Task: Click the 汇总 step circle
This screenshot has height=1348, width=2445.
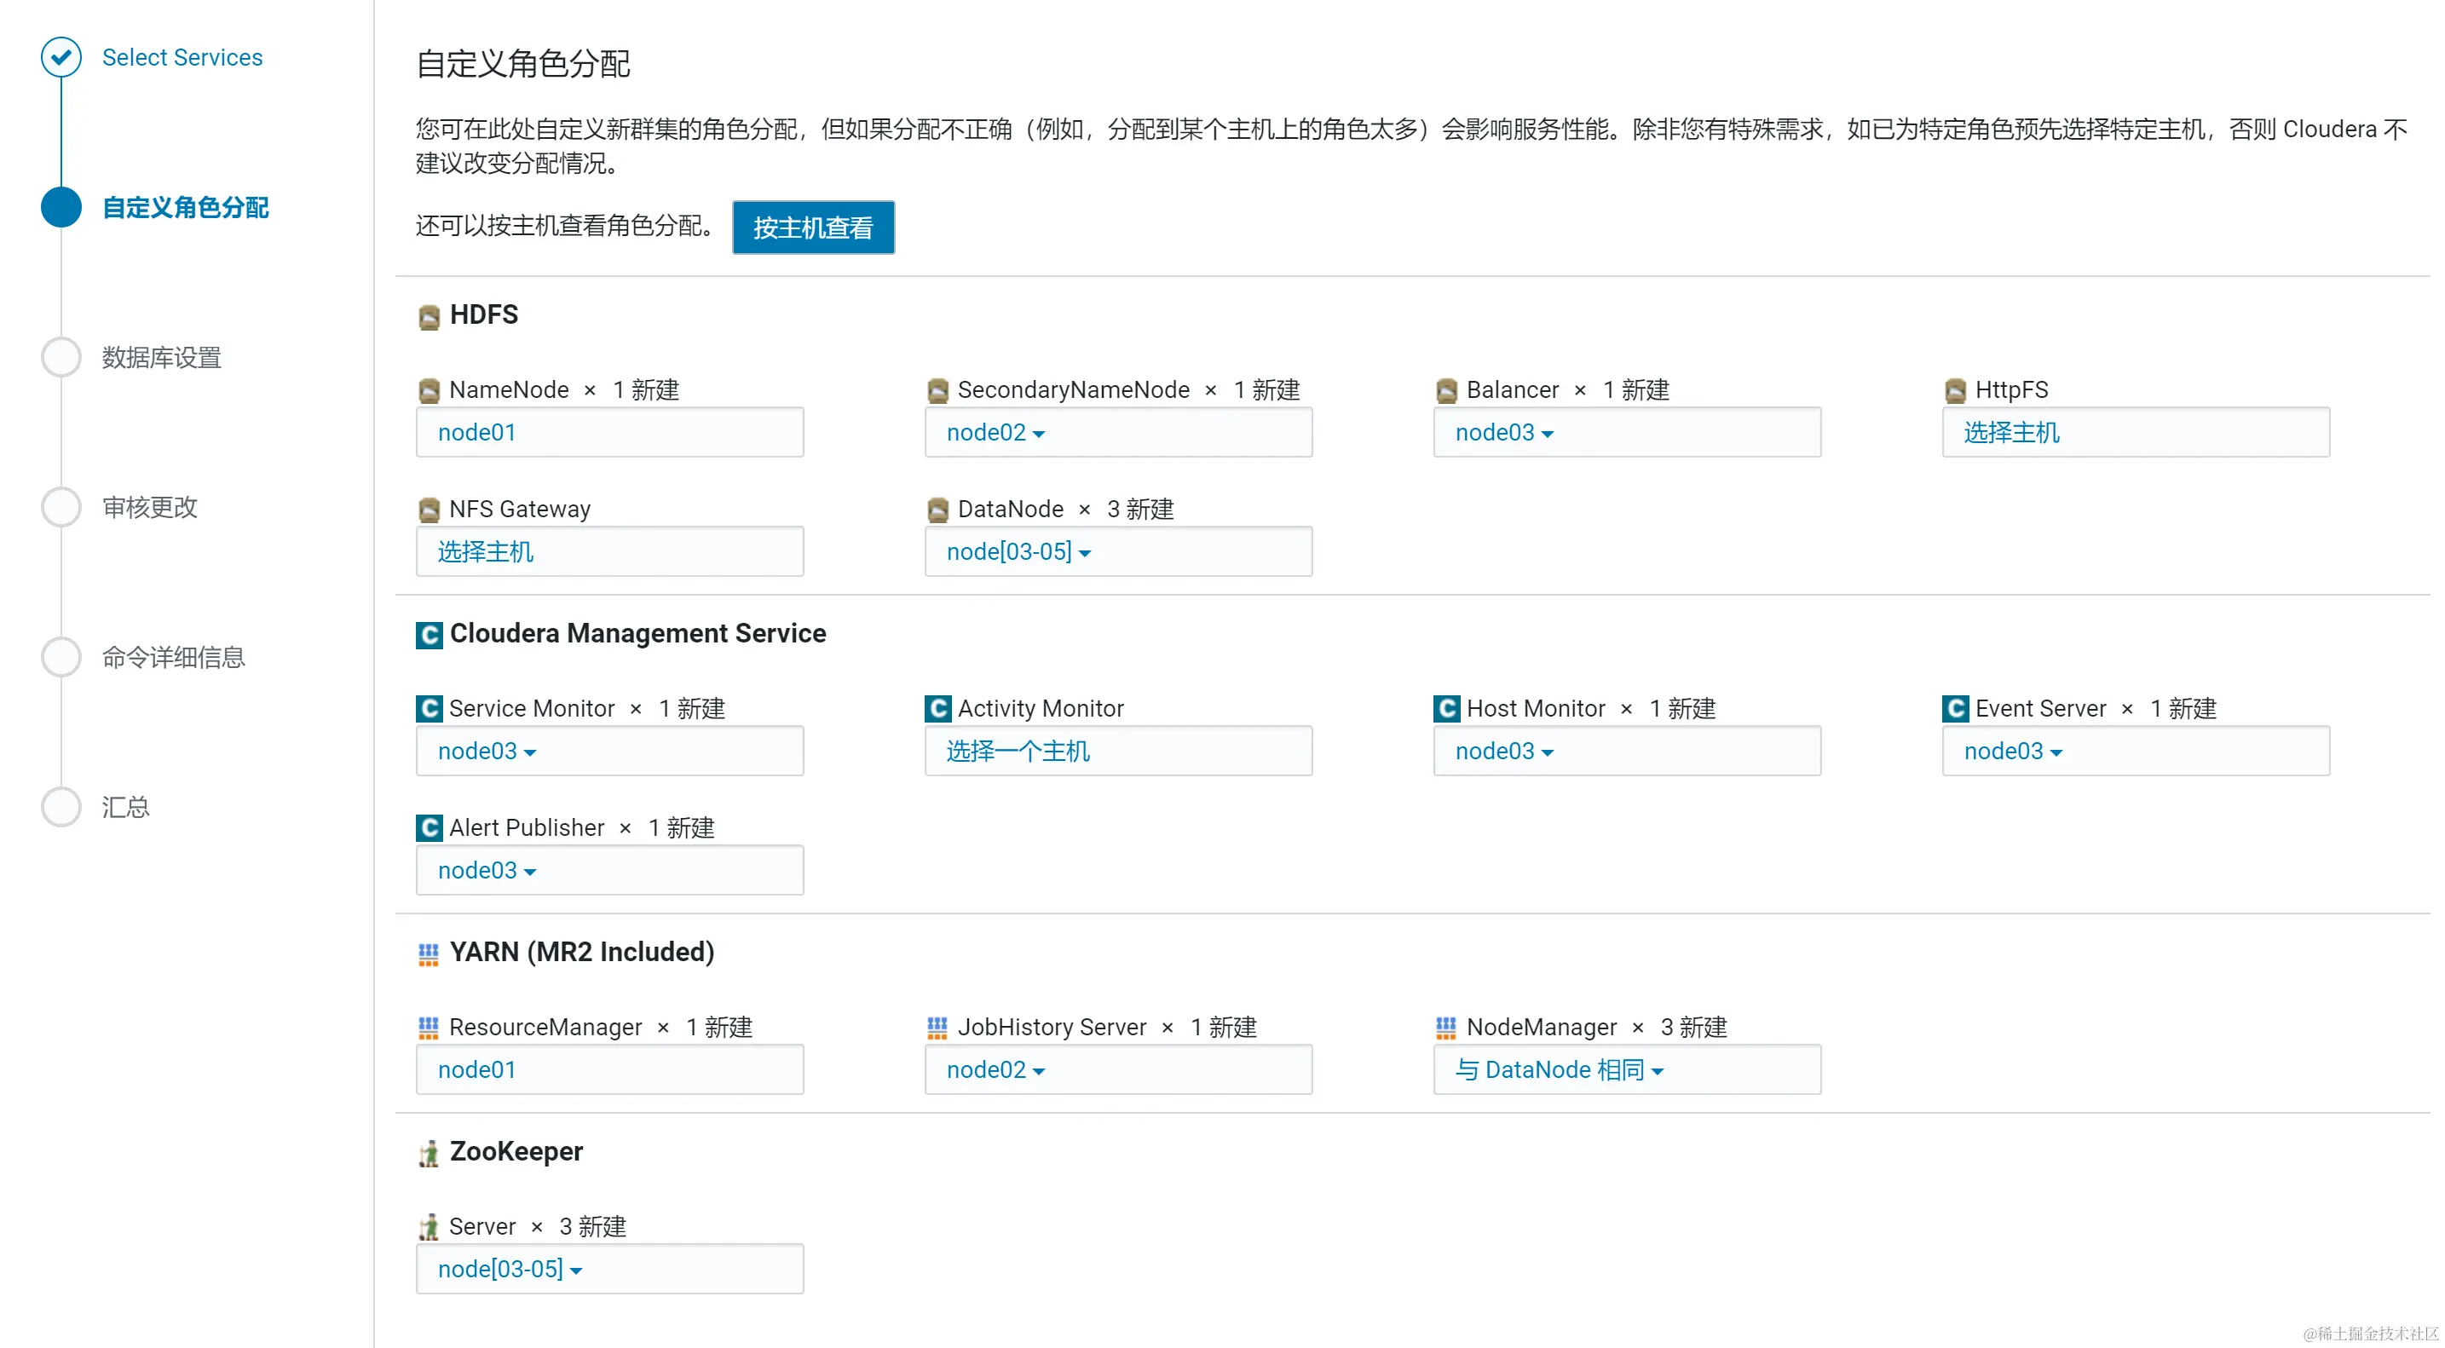Action: 61,808
